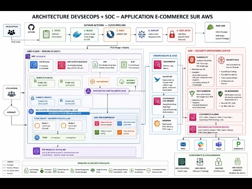The image size is (252, 189).
Task: Click the PagerDuty green P icon
Action: [239, 144]
